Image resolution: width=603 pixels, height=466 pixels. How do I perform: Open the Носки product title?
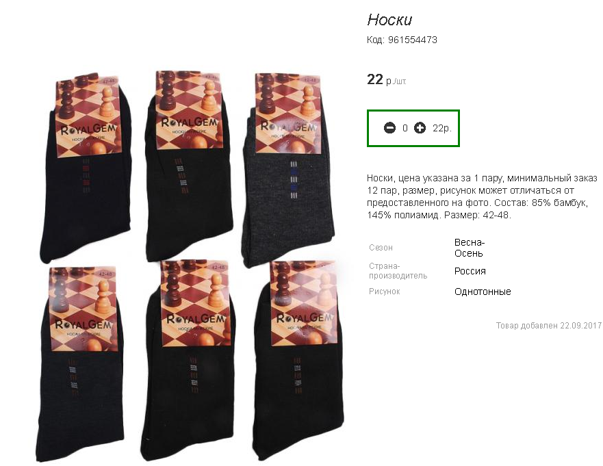(389, 20)
